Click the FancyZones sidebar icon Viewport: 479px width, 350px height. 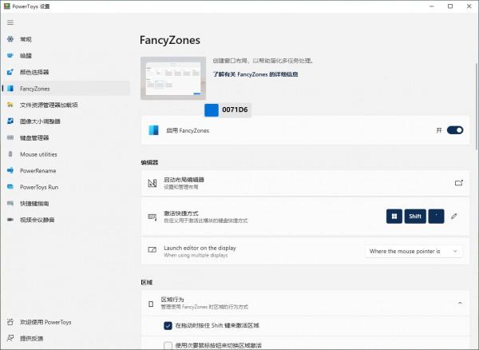tap(10, 89)
